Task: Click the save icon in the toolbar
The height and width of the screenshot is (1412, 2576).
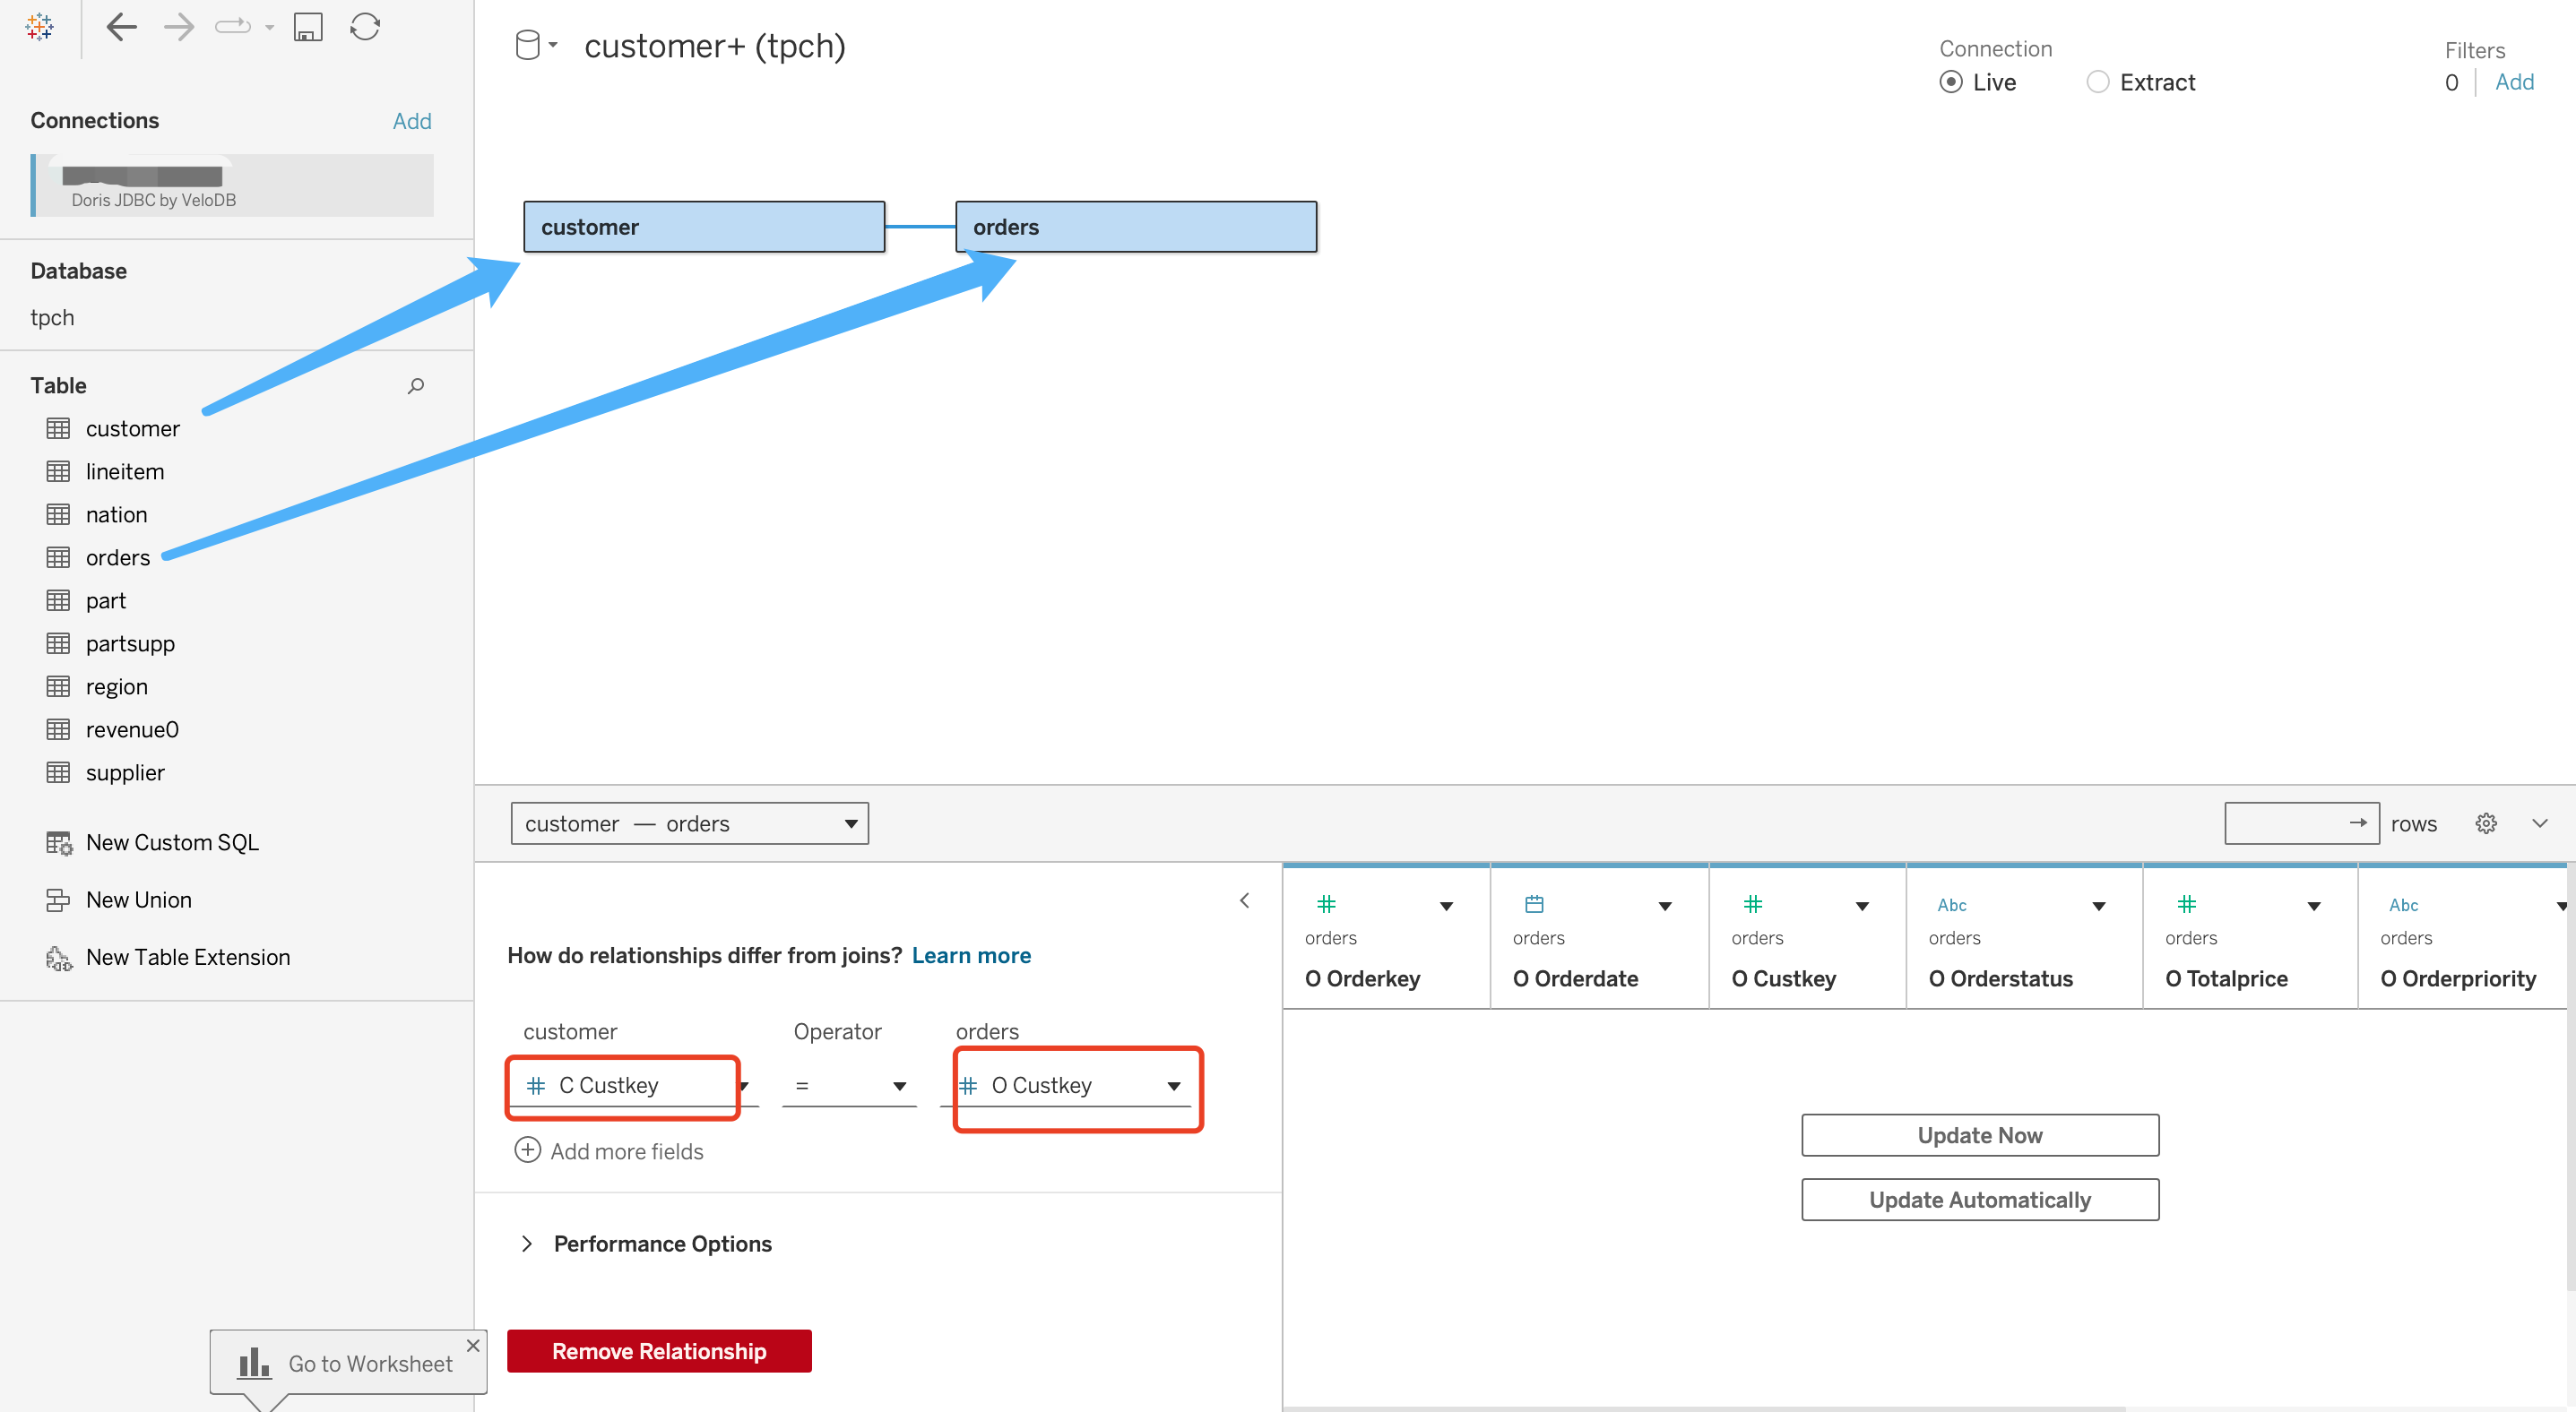Action: (308, 27)
